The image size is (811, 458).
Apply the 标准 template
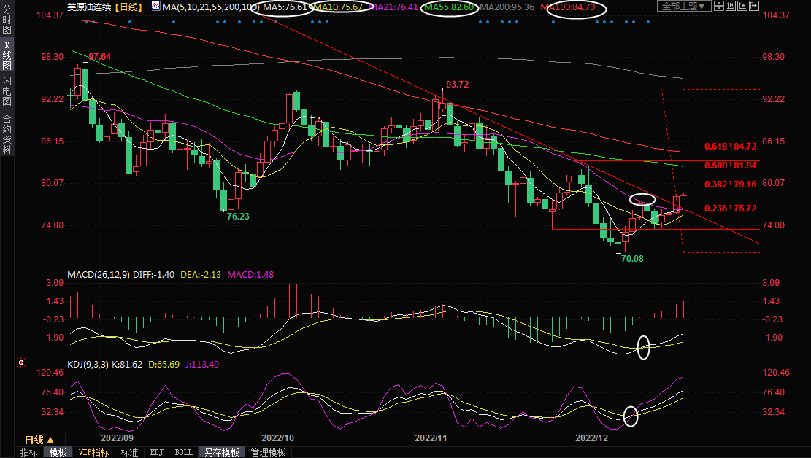pyautogui.click(x=129, y=452)
